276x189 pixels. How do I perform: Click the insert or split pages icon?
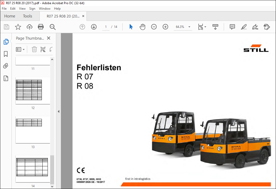[43, 50]
